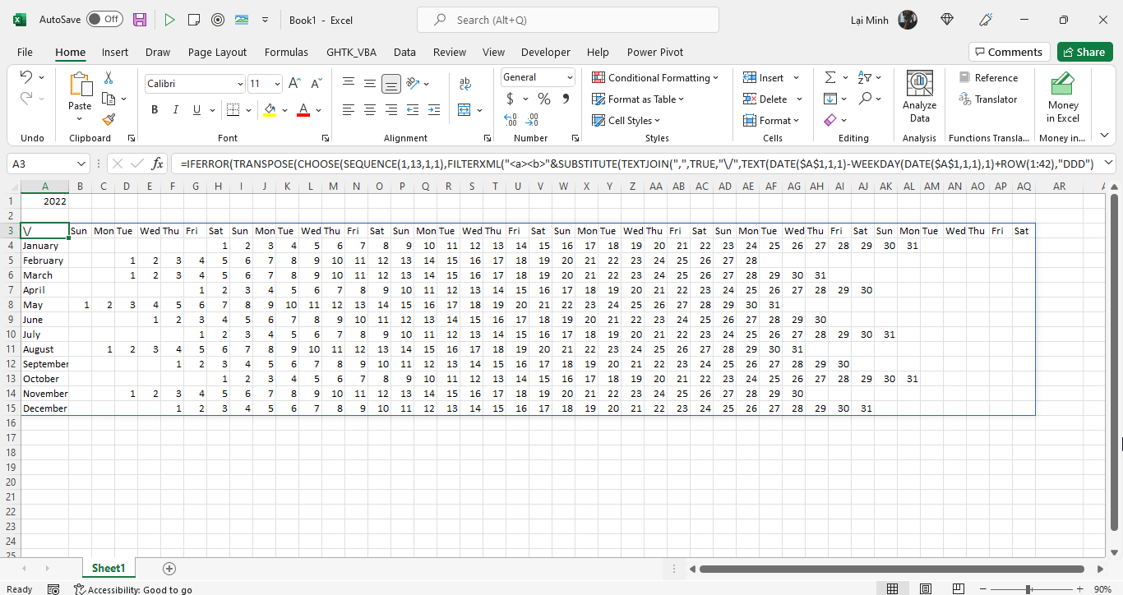Viewport: 1123px width, 595px height.
Task: Toggle bold formatting
Action: click(155, 108)
